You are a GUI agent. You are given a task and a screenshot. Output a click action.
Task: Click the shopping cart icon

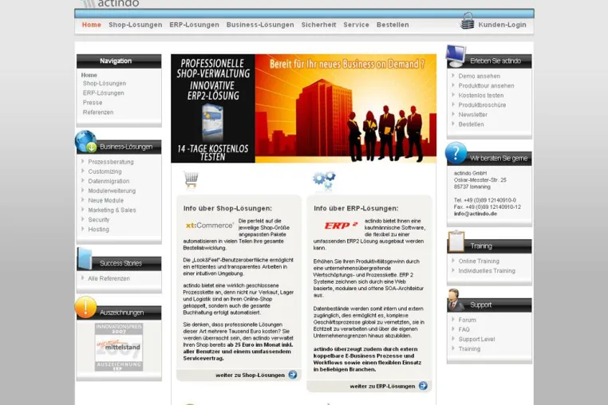click(191, 179)
